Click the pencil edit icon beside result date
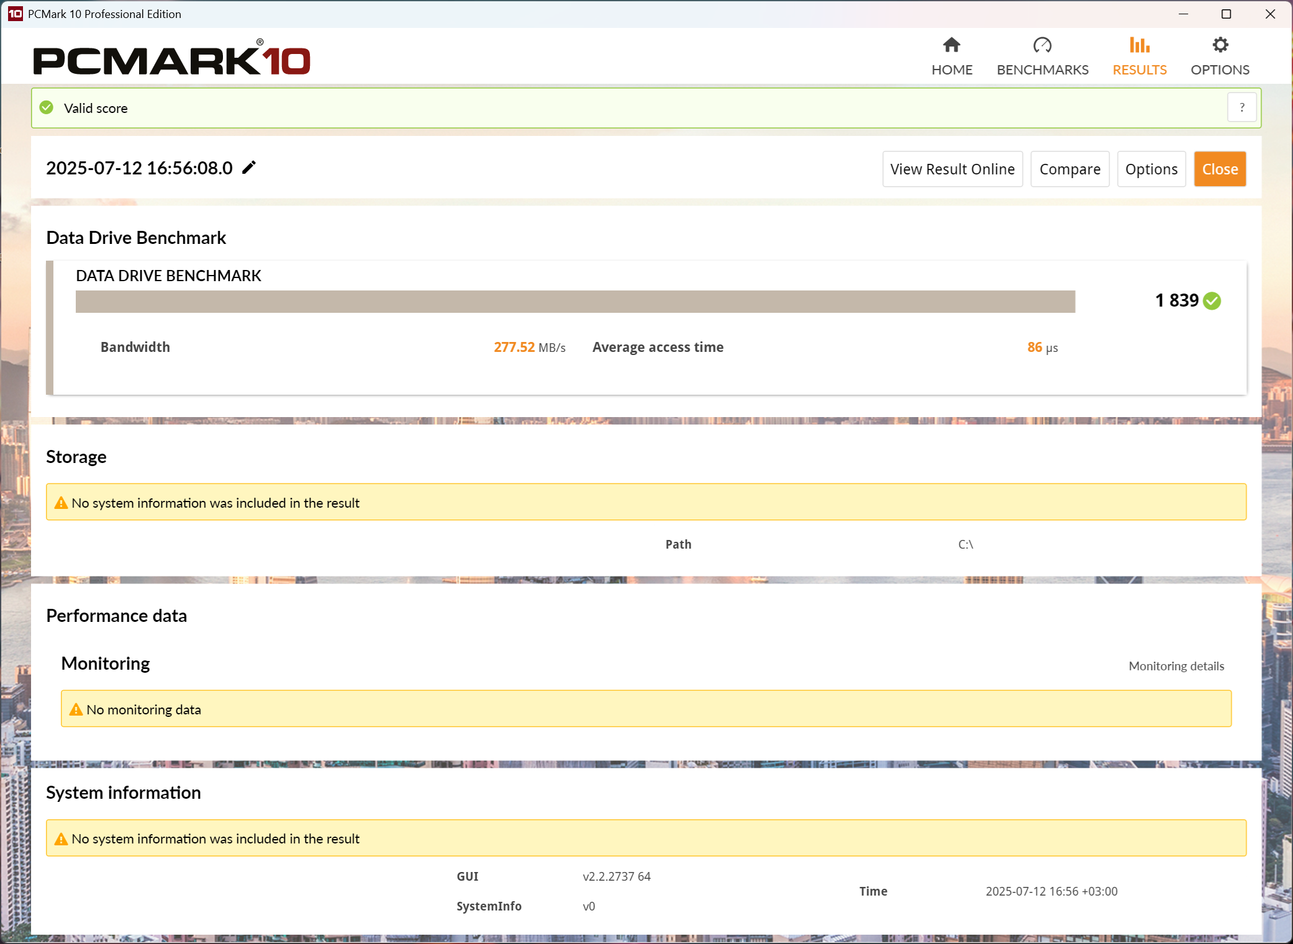Screen dimensions: 1293x944 [249, 168]
